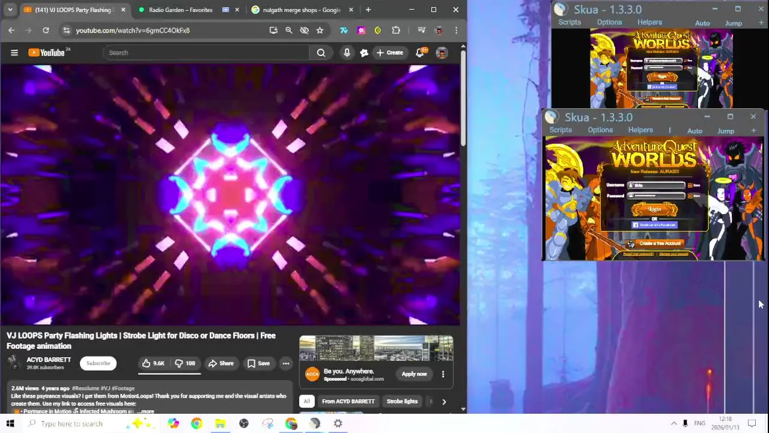Image resolution: width=769 pixels, height=433 pixels.
Task: Open the Chrome three-dot menu
Action: point(456,30)
